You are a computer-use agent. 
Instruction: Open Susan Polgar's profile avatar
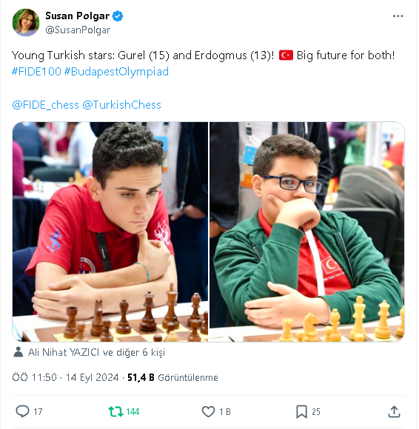pos(26,22)
